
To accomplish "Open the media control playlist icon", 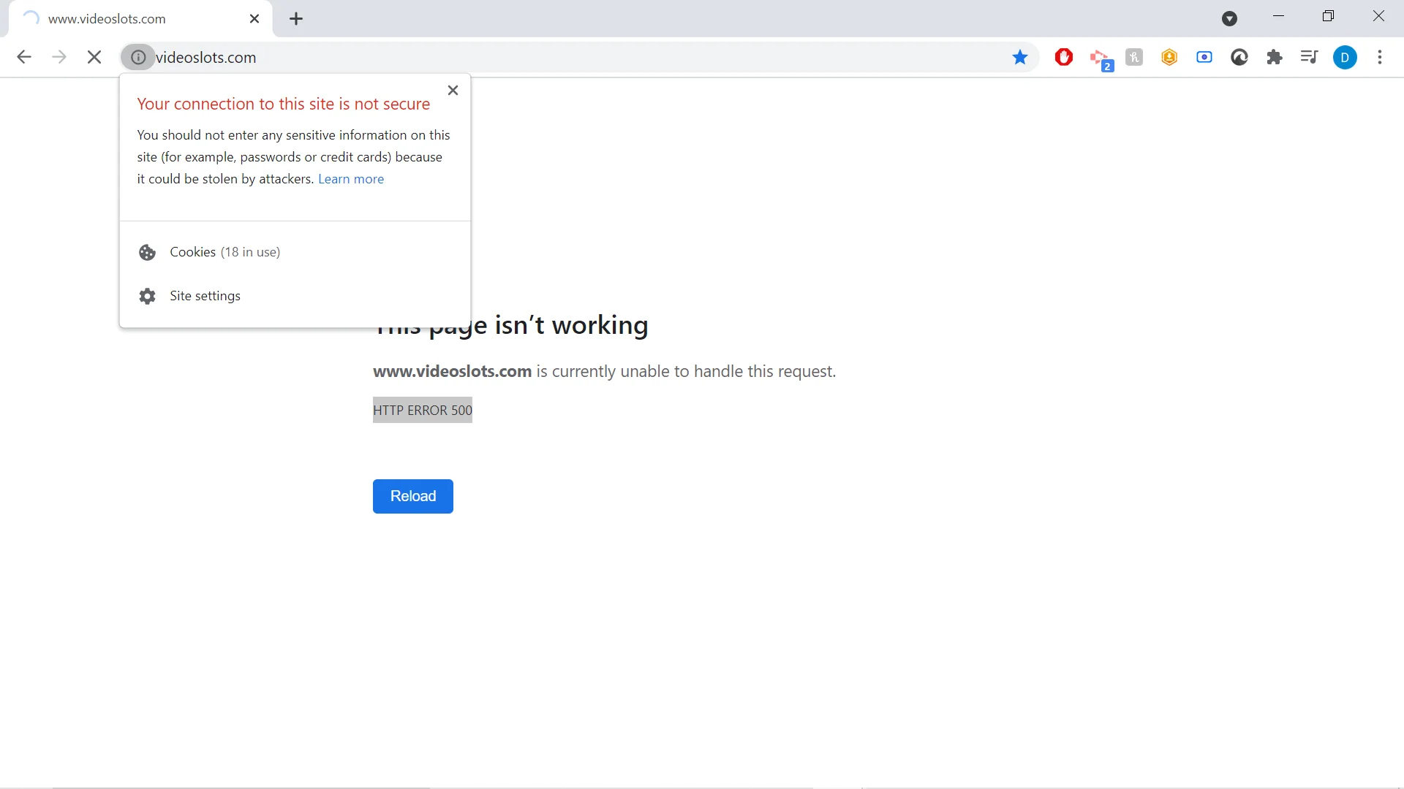I will click(1310, 57).
